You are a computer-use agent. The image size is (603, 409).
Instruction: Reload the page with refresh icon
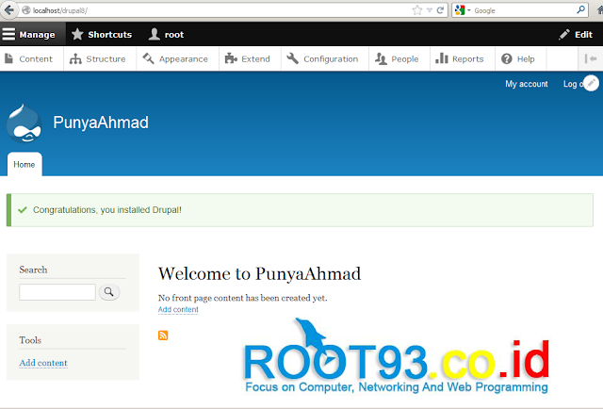(x=440, y=10)
